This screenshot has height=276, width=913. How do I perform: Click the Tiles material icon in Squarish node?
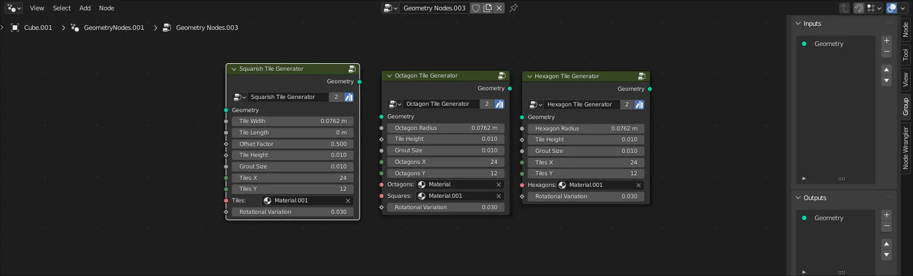click(267, 201)
